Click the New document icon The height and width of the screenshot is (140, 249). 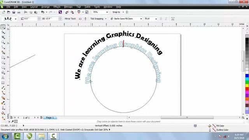click(x=4, y=12)
